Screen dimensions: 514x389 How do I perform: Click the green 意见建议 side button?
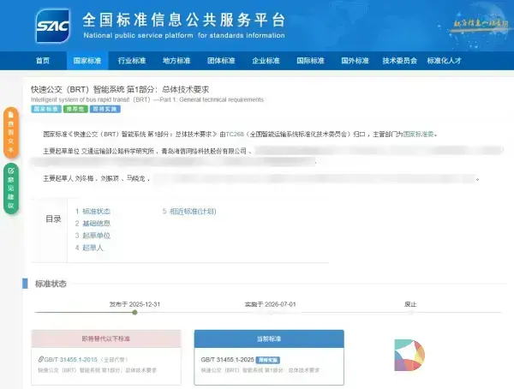click(11, 189)
